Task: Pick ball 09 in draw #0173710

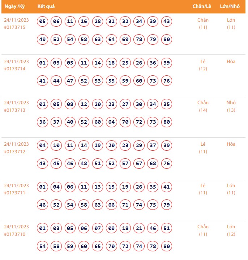Action: [111, 228]
